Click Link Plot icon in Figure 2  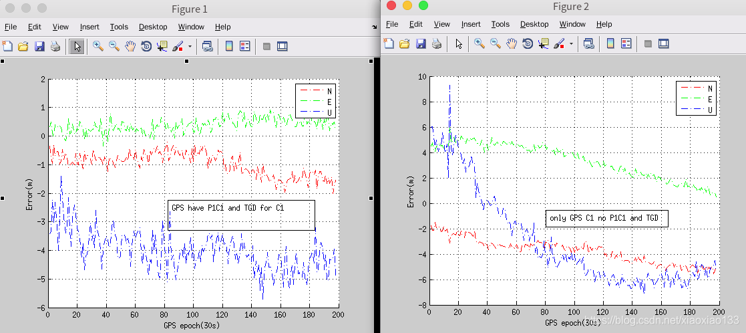(588, 44)
